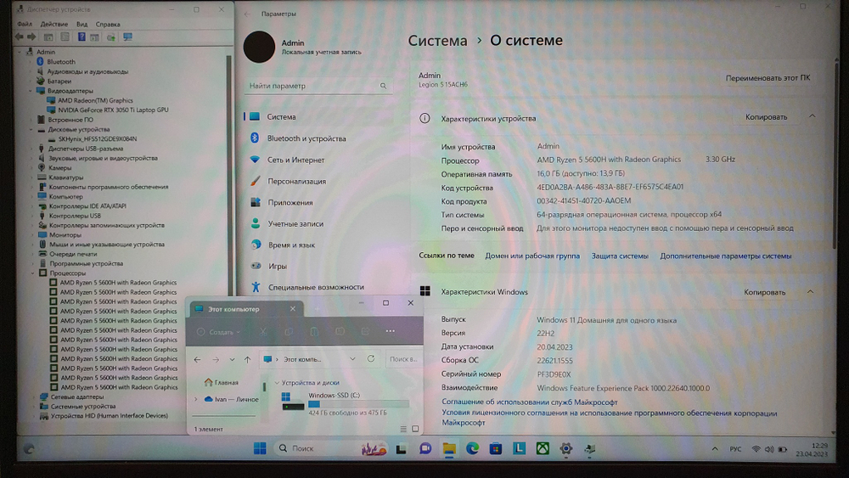The image size is (849, 478).
Task: Collapse Дисковые устройства node
Action: coord(31,130)
